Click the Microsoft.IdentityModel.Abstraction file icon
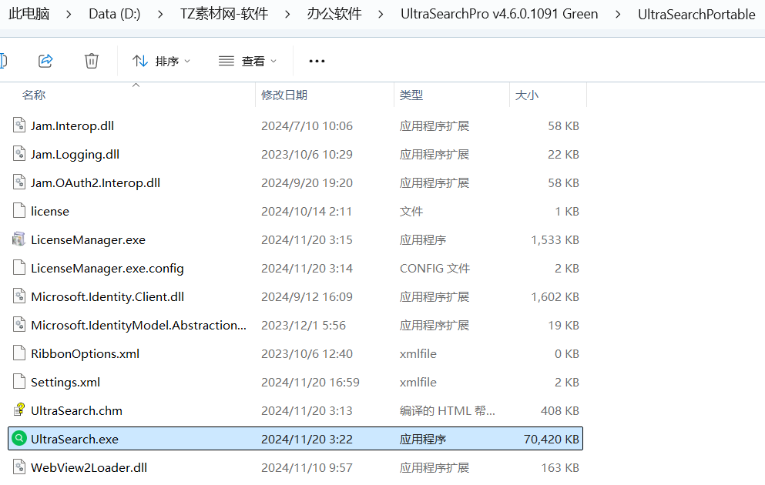 19,325
